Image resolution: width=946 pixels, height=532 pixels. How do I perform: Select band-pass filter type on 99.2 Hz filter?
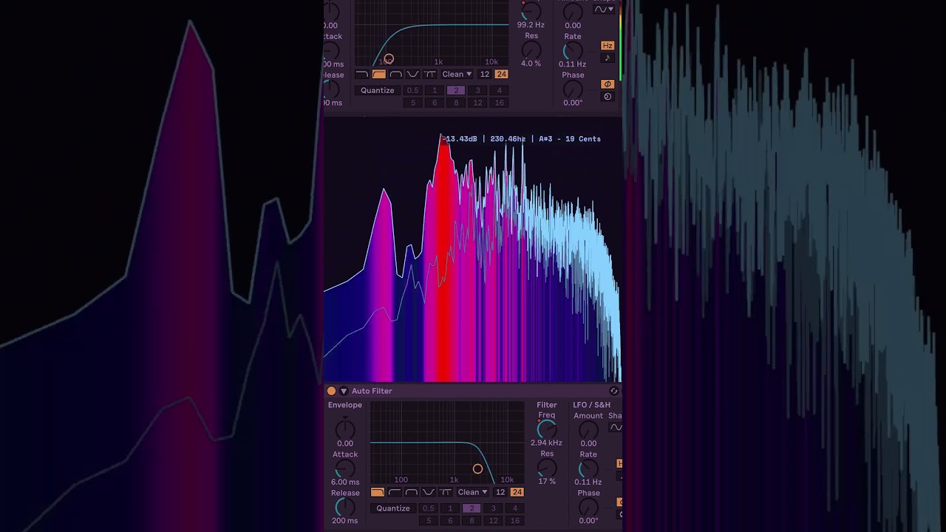pyautogui.click(x=395, y=75)
